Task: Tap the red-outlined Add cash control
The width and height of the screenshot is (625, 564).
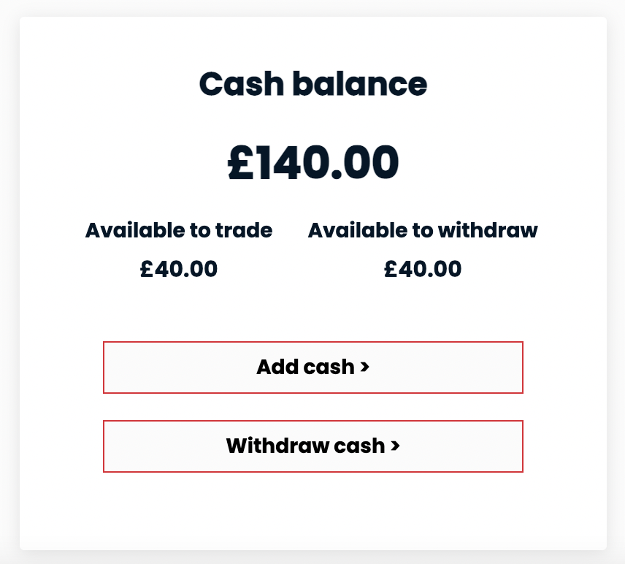Action: tap(313, 367)
